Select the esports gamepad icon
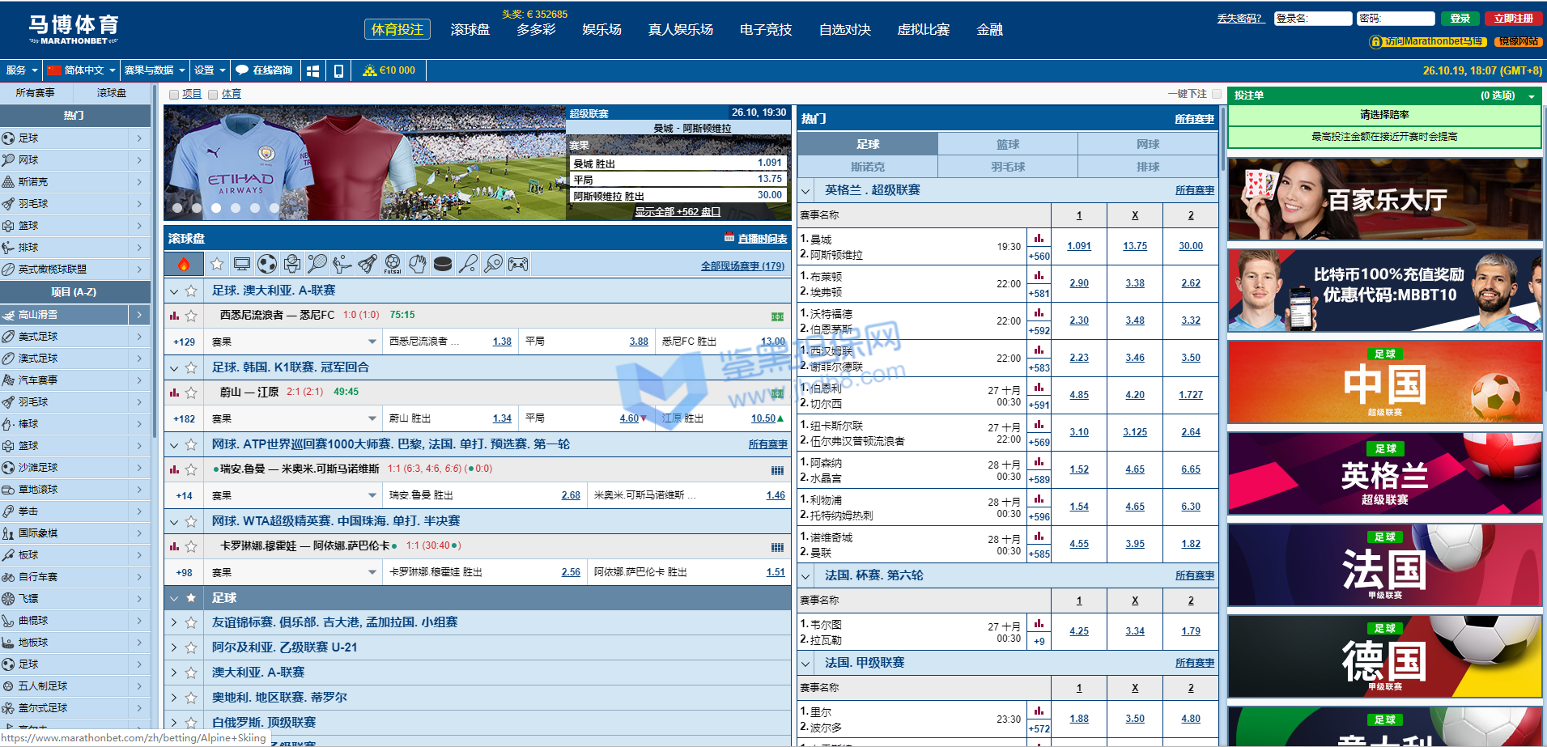The height and width of the screenshot is (747, 1547). [518, 264]
